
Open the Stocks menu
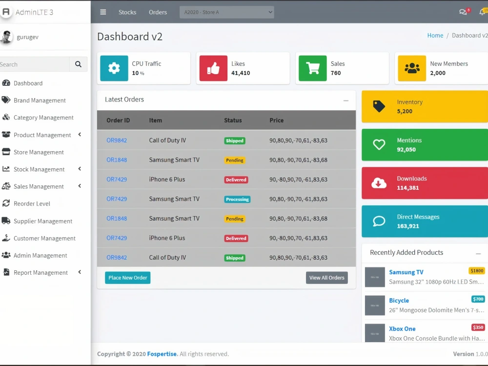pyautogui.click(x=127, y=12)
